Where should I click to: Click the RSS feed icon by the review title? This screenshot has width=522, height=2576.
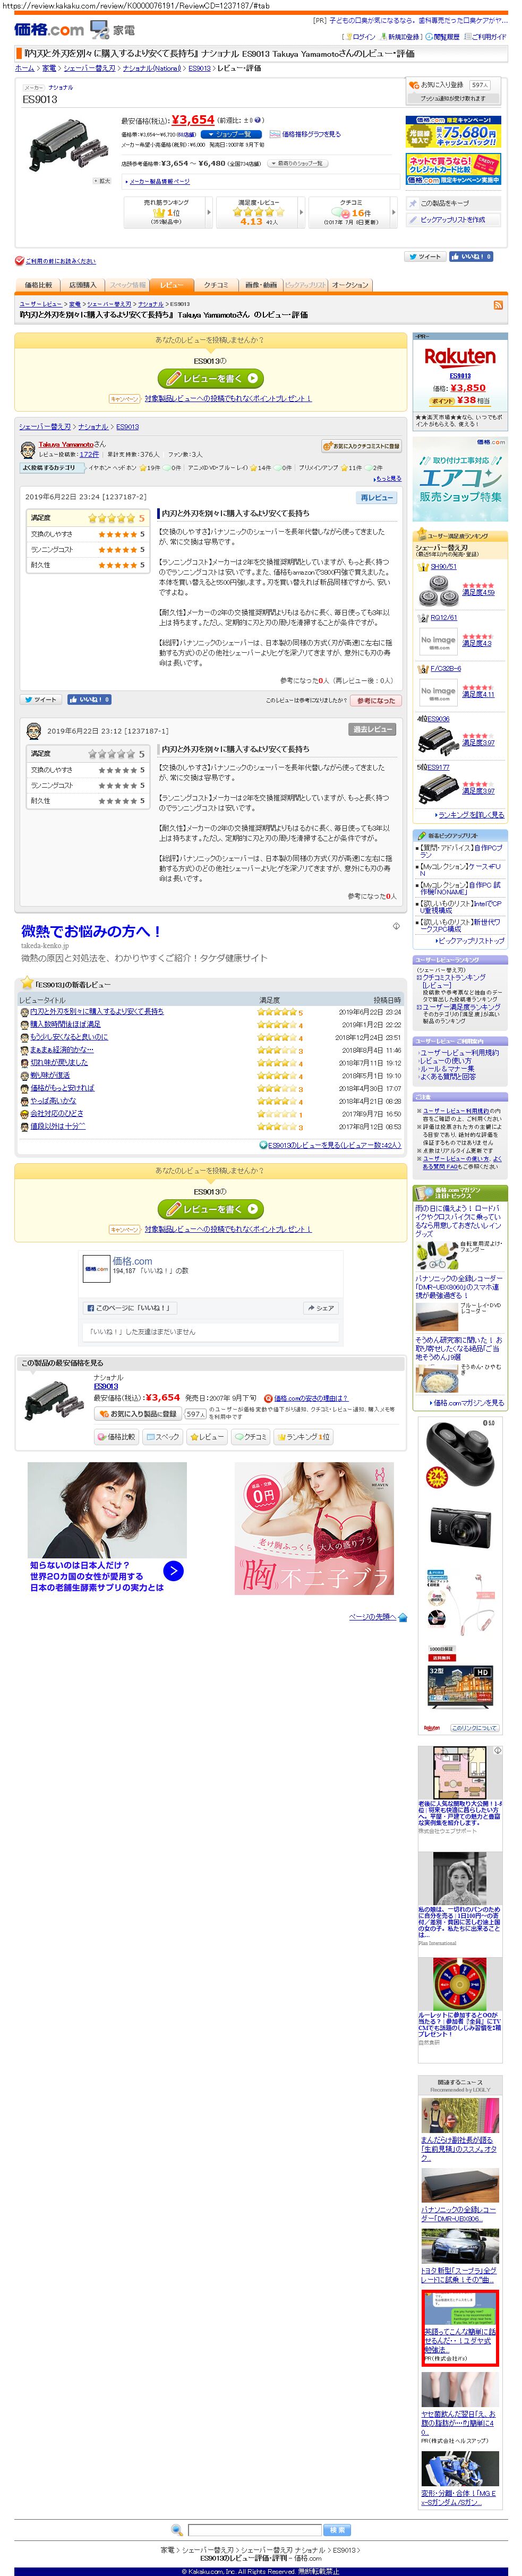[x=497, y=304]
